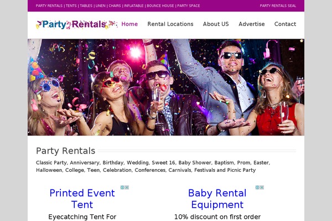
Task: Close the Printed Event Tent ad
Action: pyautogui.click(x=127, y=187)
